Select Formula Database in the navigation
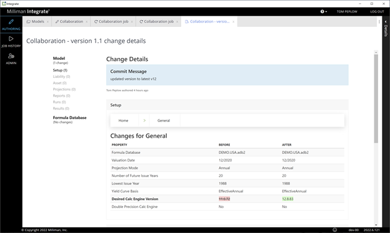 coord(69,118)
